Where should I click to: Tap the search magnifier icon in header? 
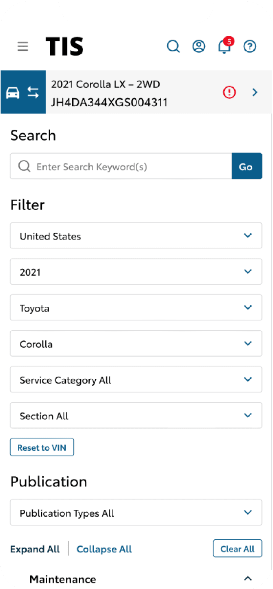[x=173, y=46]
